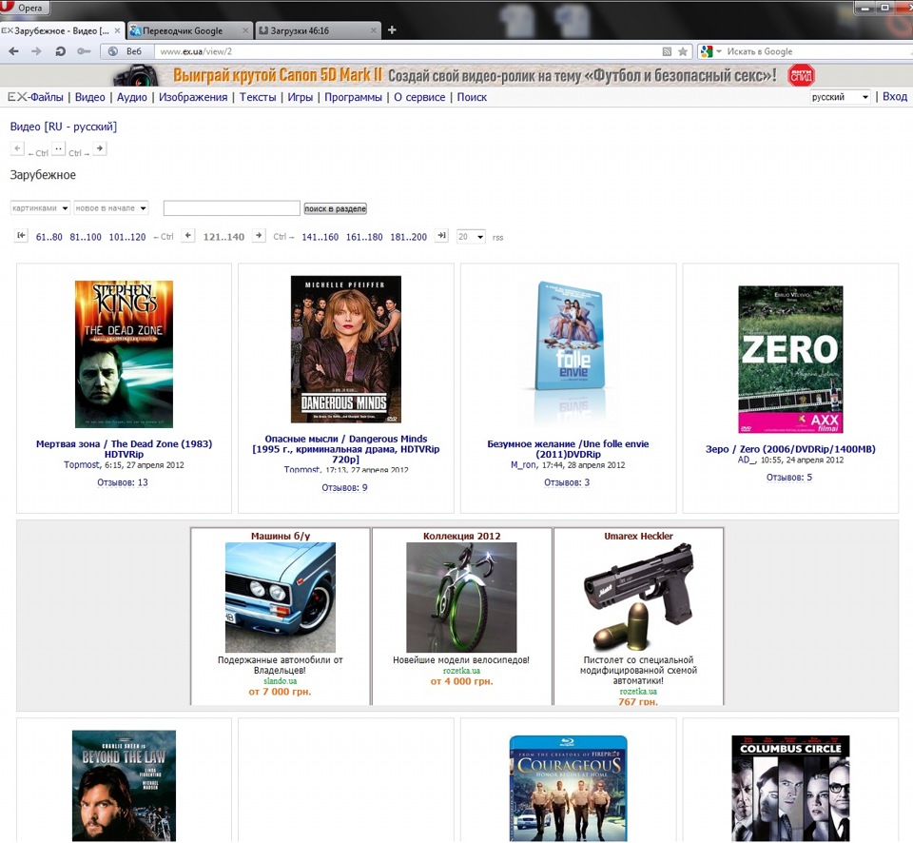
Task: Click the browser Forward arrow
Action: click(37, 51)
